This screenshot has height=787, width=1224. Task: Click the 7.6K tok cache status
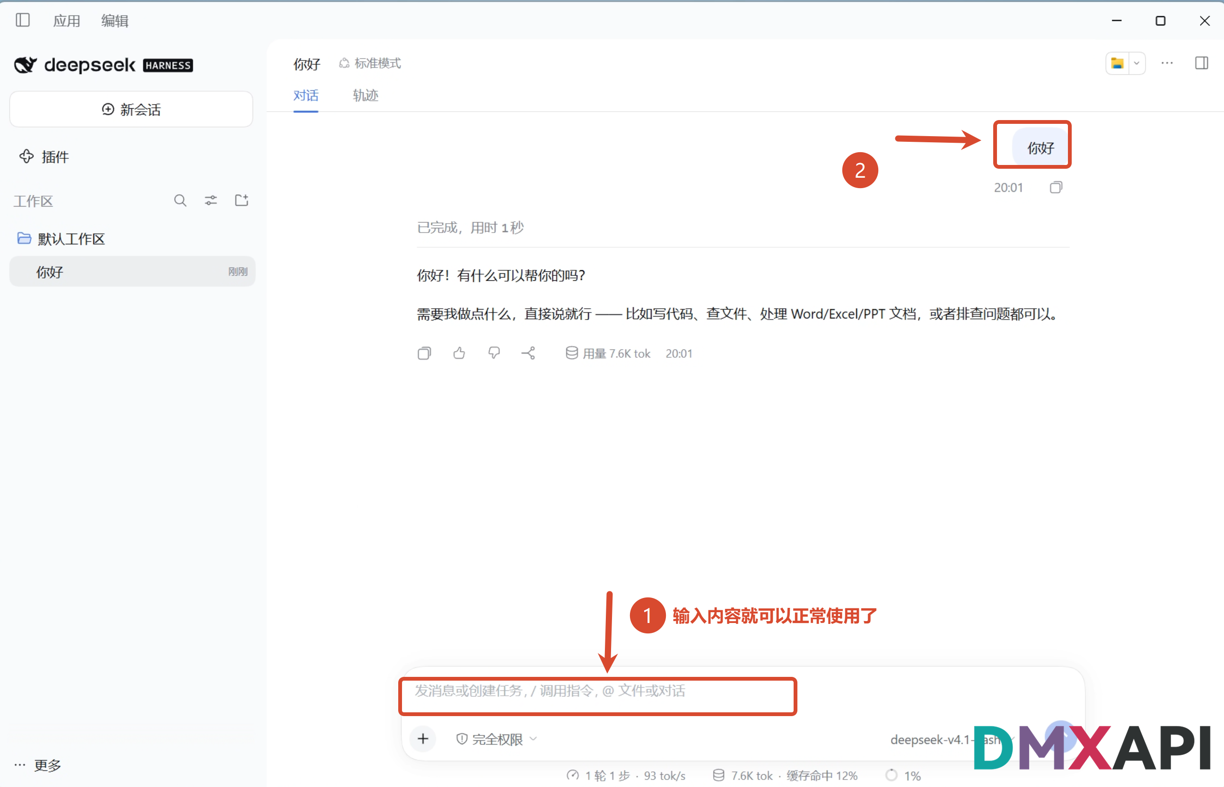[x=785, y=775]
